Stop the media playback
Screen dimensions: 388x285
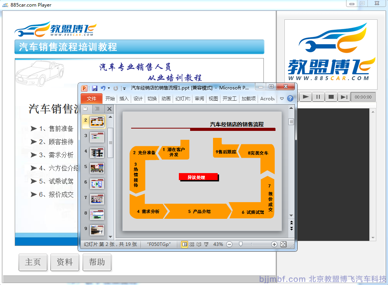331,97
